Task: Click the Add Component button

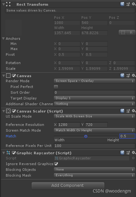Action: (x=68, y=186)
